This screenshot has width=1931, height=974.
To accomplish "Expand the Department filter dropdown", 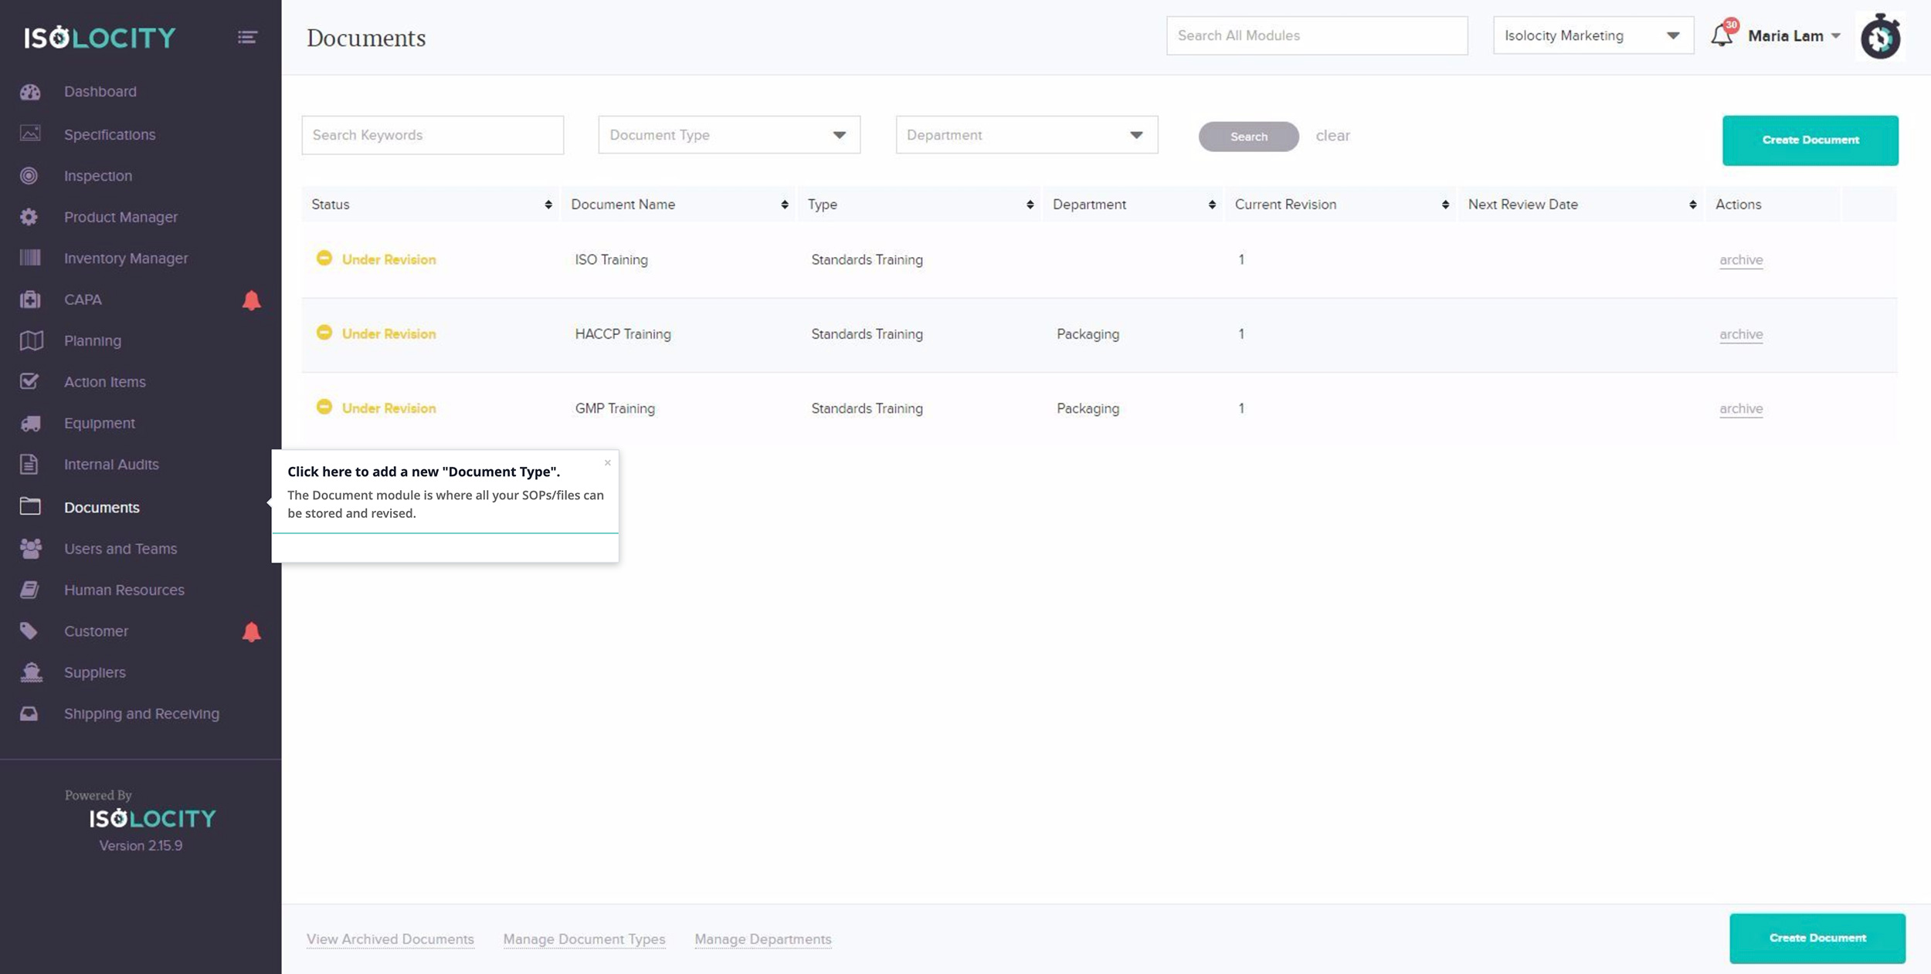I will click(1026, 135).
